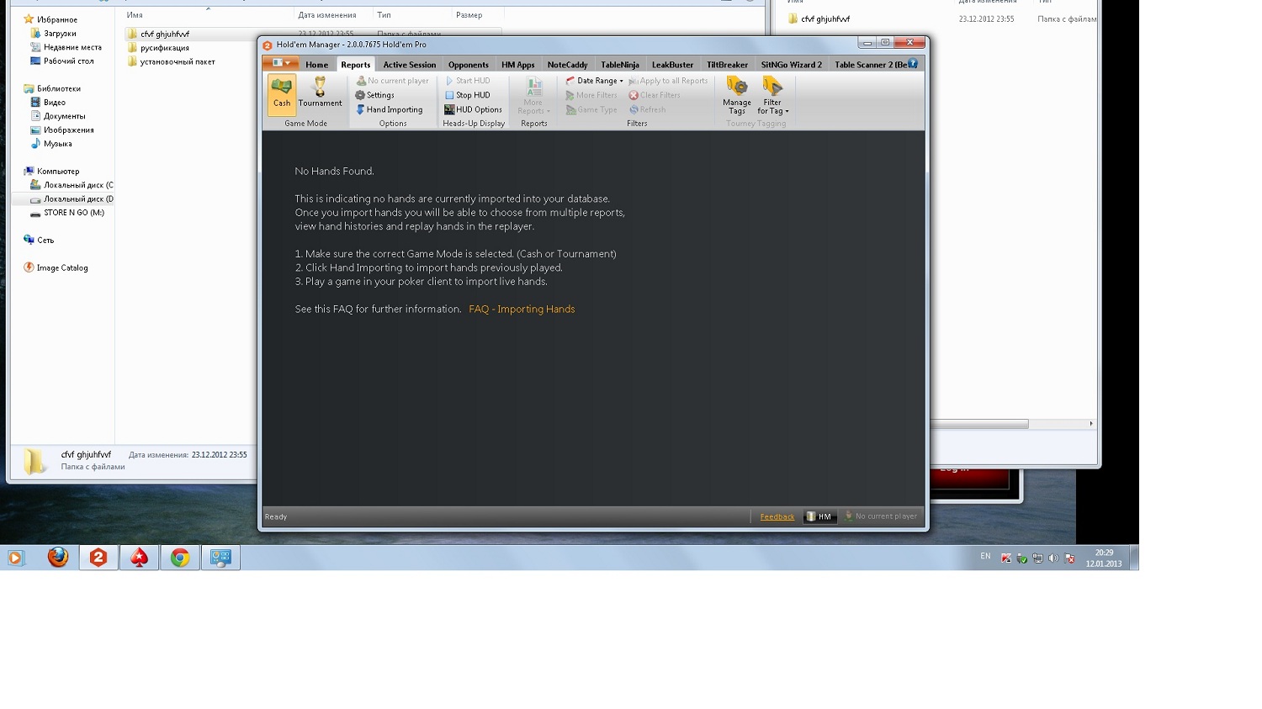Click EN language indicator
1262x709 pixels.
click(x=985, y=557)
